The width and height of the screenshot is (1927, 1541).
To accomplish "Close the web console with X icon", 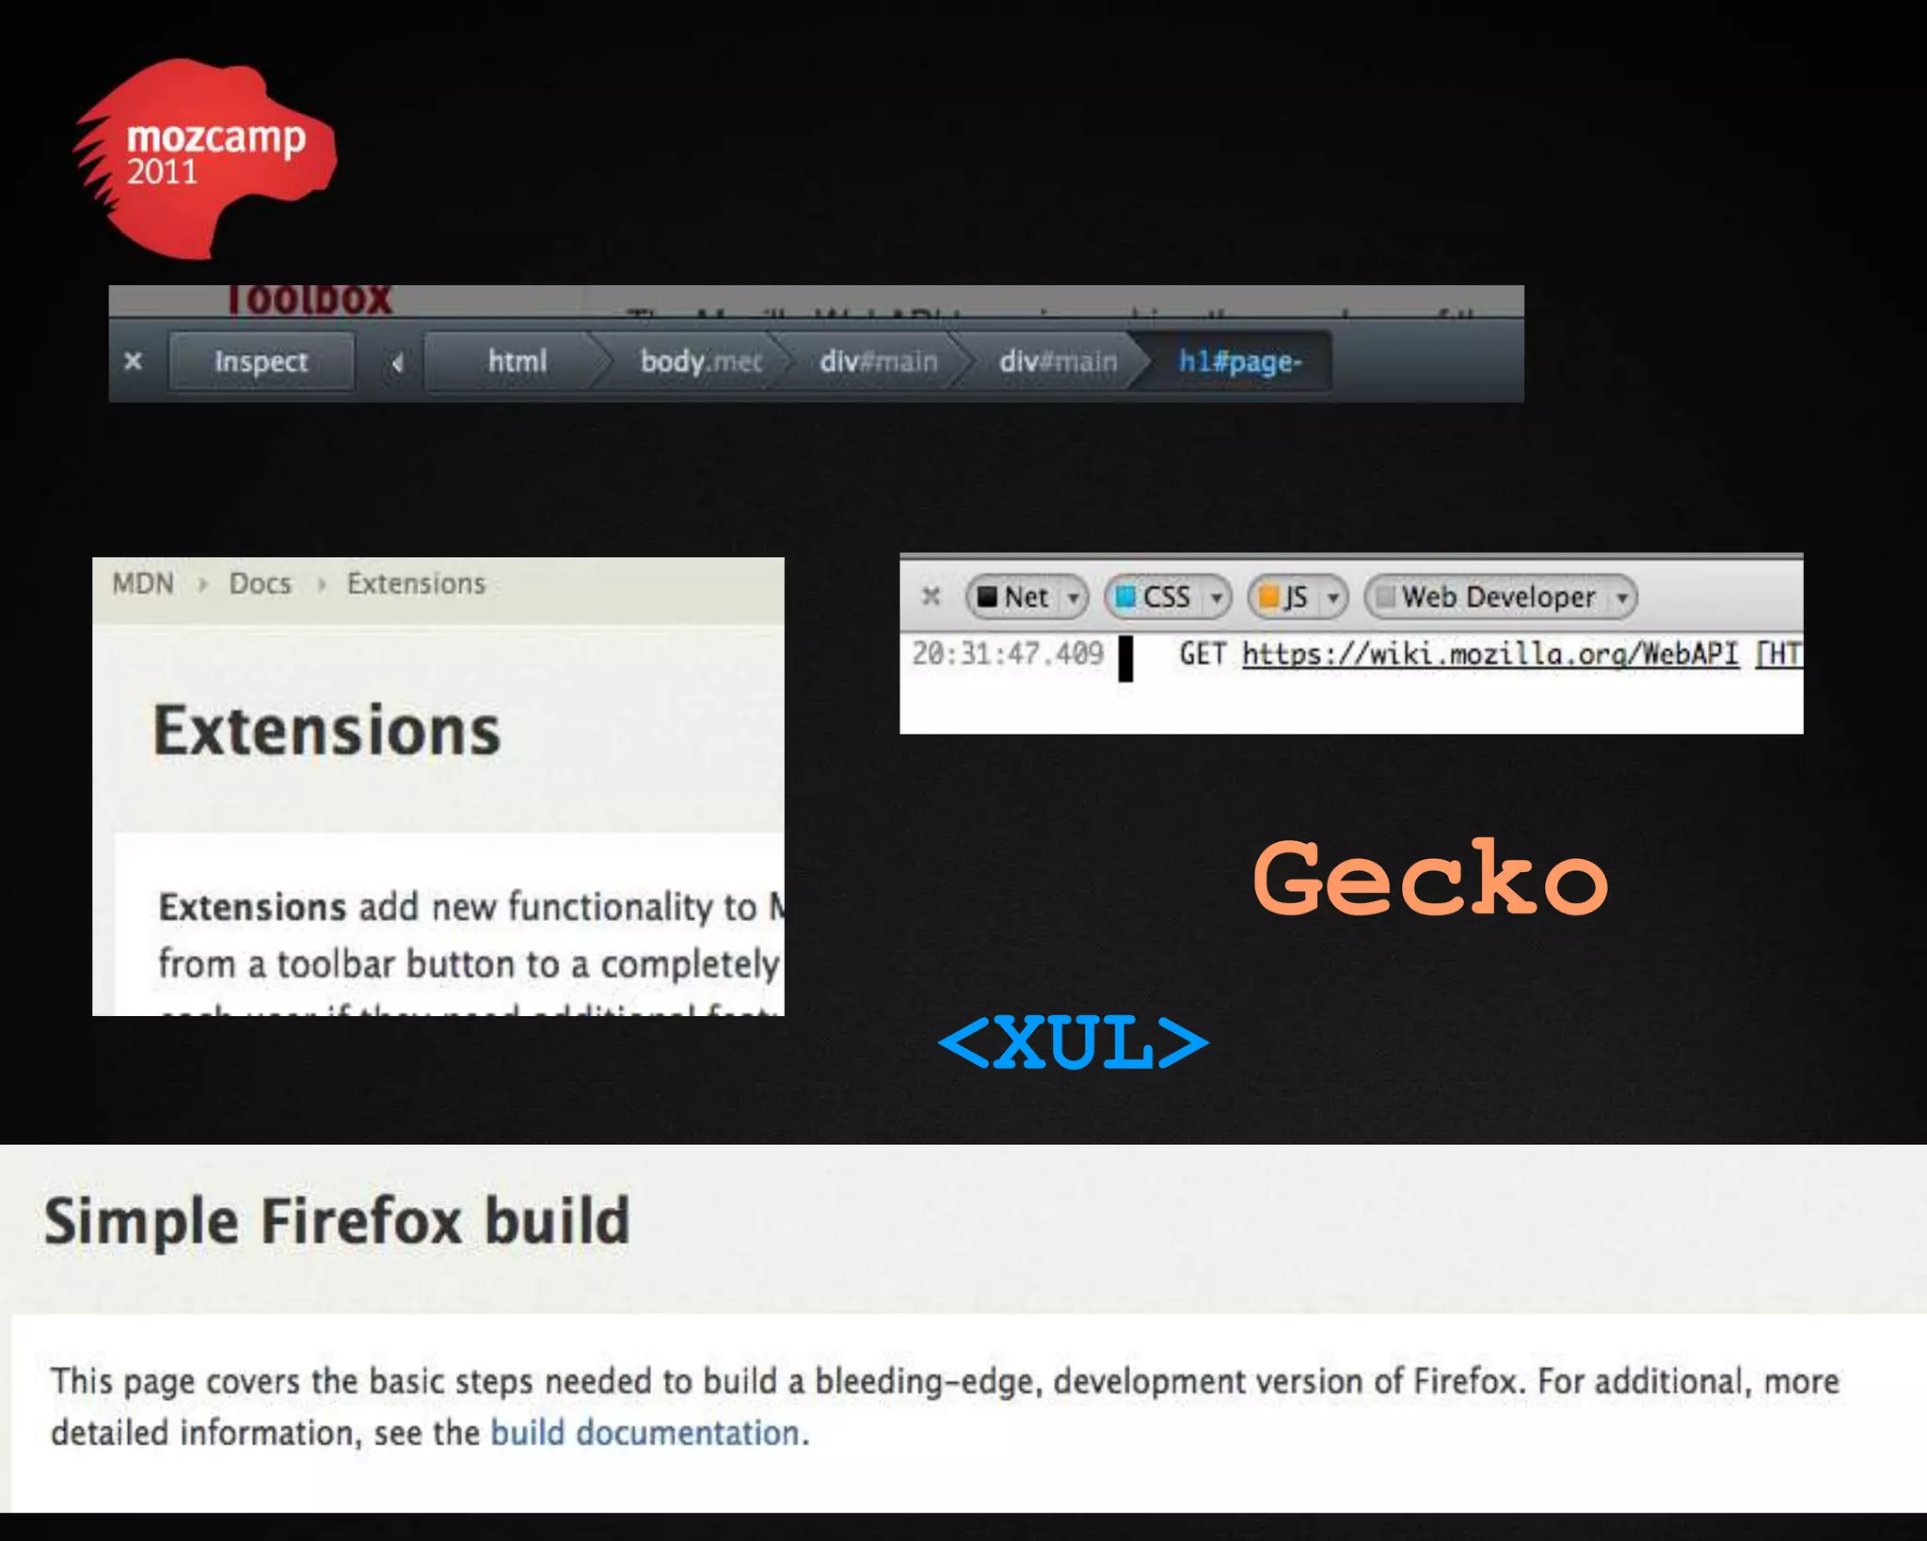I will pyautogui.click(x=931, y=596).
